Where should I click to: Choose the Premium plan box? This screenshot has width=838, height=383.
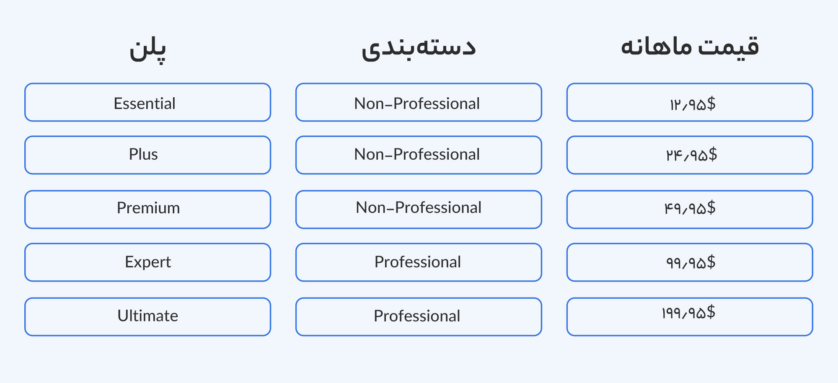pyautogui.click(x=147, y=210)
